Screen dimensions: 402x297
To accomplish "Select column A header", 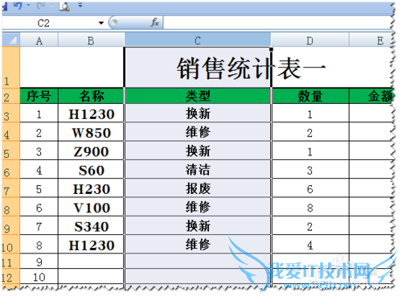I will 39,40.
